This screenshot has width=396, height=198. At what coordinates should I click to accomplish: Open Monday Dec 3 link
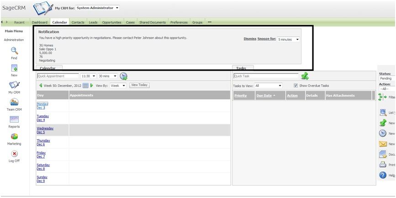[x=42, y=106]
